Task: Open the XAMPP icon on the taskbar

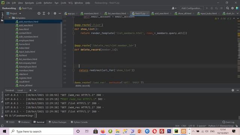Action: point(183,131)
